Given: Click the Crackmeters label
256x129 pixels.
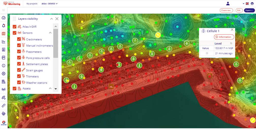Looking at the screenshot, I should pos(34,39).
